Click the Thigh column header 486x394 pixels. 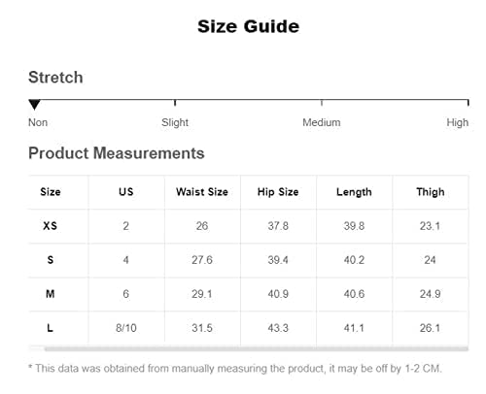coord(430,192)
